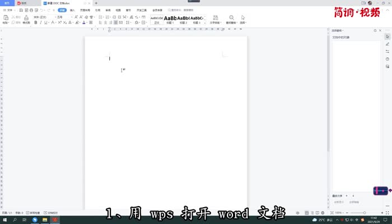Toggle Underline formatting

(x=45, y=22)
